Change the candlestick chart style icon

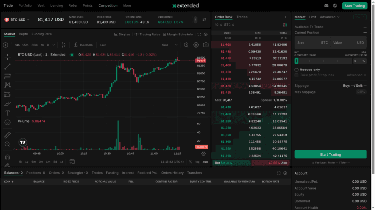tap(63, 45)
